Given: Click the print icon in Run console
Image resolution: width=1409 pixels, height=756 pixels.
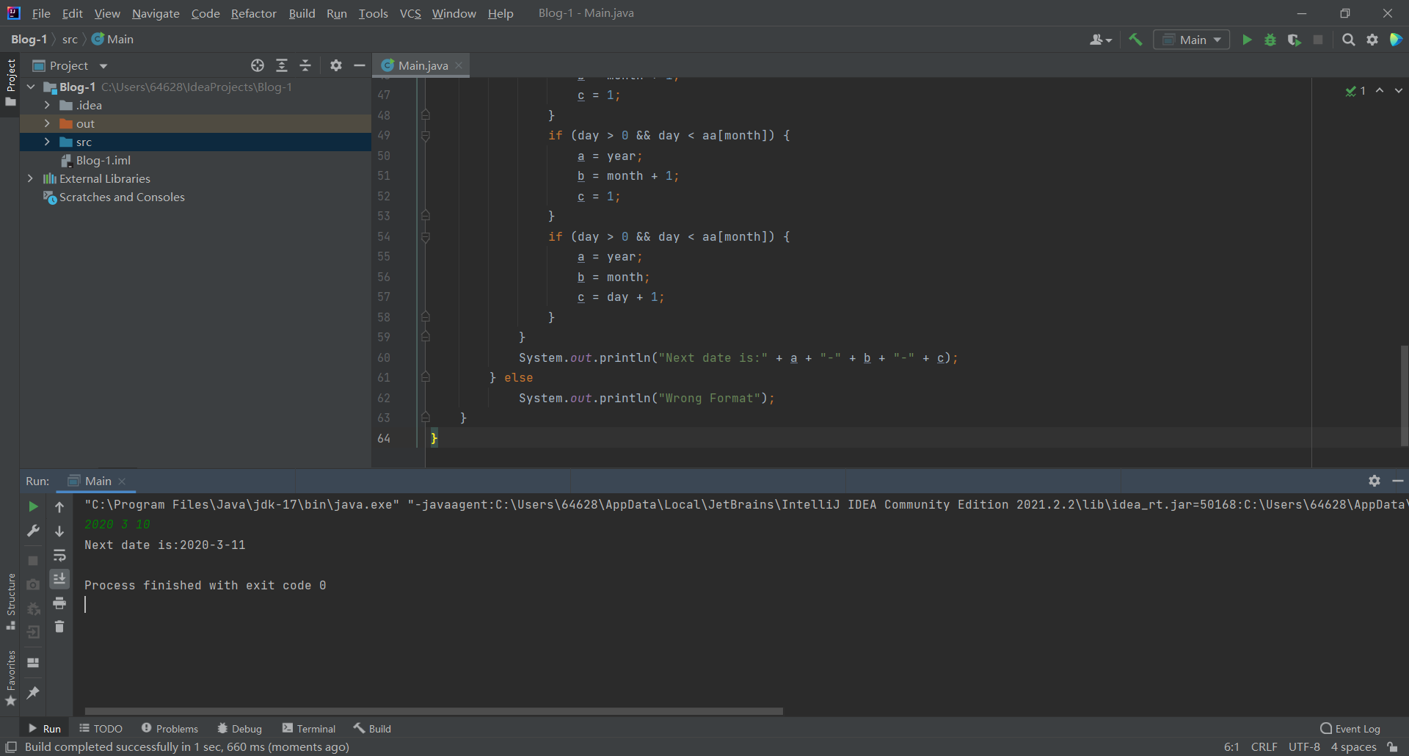Looking at the screenshot, I should (x=59, y=603).
